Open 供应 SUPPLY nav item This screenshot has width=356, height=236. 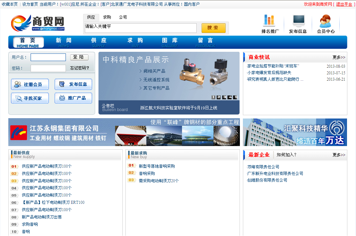[x=99, y=42]
